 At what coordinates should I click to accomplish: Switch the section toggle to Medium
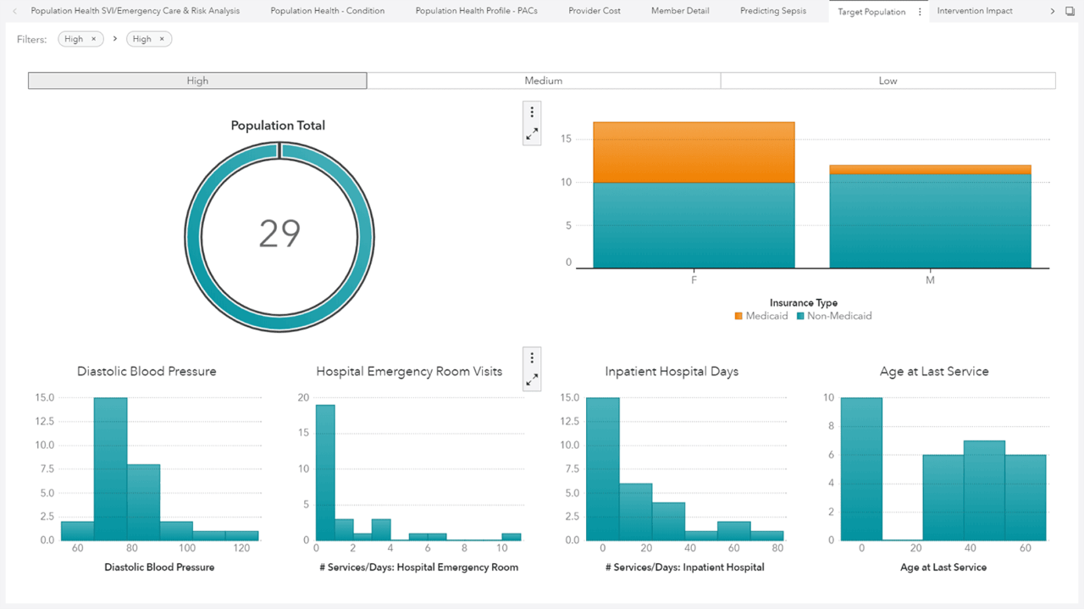(543, 80)
